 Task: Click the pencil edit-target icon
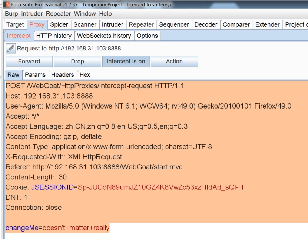[x=11, y=48]
